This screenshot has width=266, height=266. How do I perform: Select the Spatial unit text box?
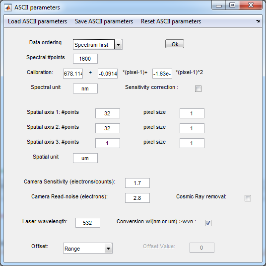(x=85, y=158)
